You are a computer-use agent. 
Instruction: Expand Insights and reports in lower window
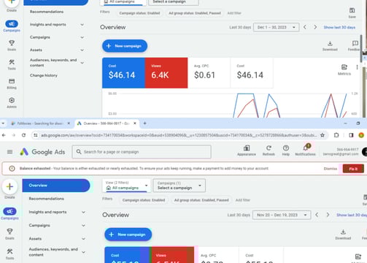click(x=83, y=212)
